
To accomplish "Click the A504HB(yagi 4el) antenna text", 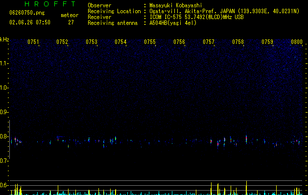I will tap(173, 23).
